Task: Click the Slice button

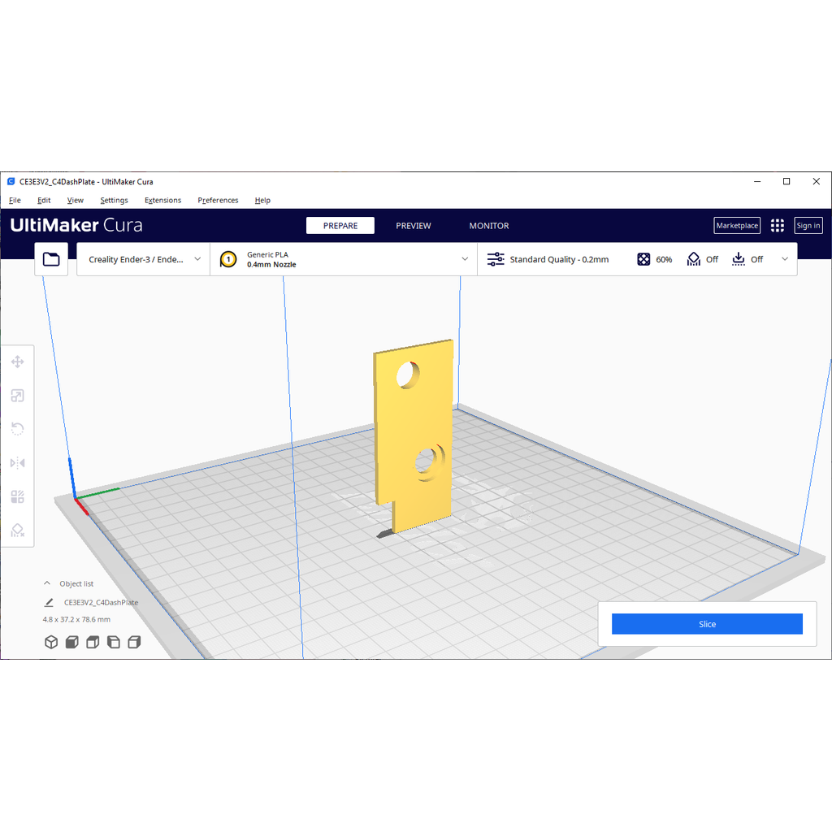Action: [x=707, y=624]
